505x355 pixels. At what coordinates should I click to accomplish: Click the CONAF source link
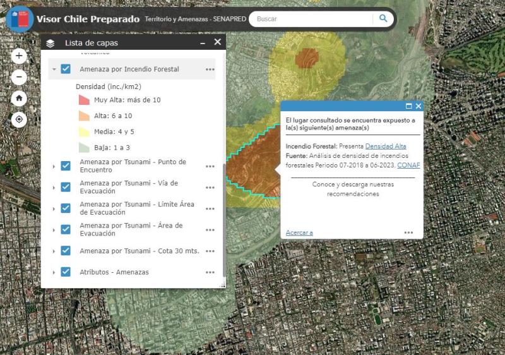tap(408, 165)
